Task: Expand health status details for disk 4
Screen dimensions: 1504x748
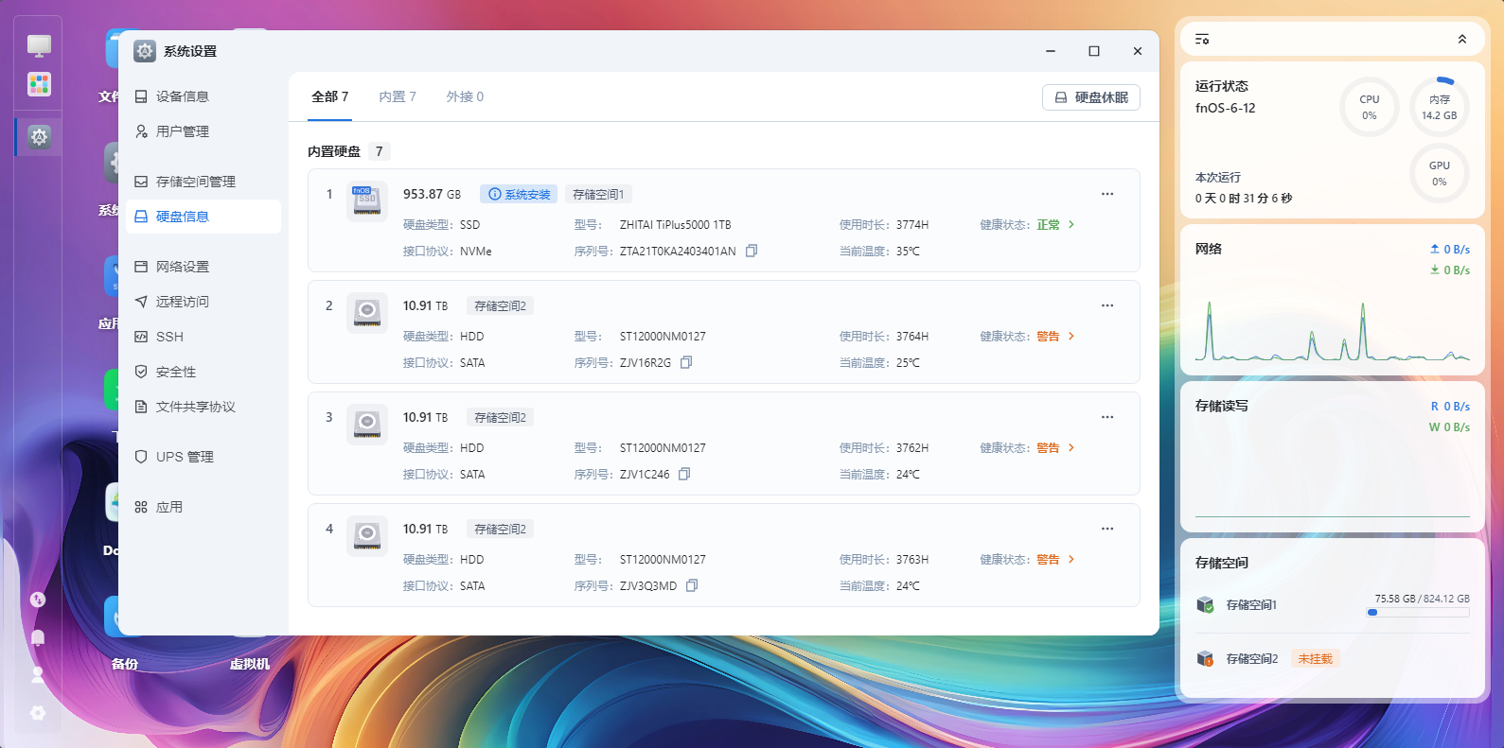Action: [x=1071, y=560]
